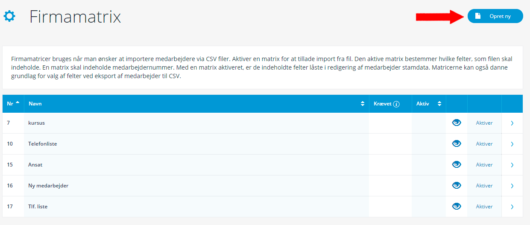The width and height of the screenshot is (530, 225).
Task: Click the Krævet column header
Action: [x=383, y=104]
